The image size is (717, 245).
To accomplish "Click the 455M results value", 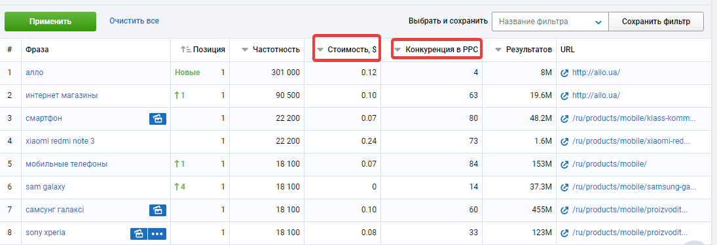I will 543,210.
